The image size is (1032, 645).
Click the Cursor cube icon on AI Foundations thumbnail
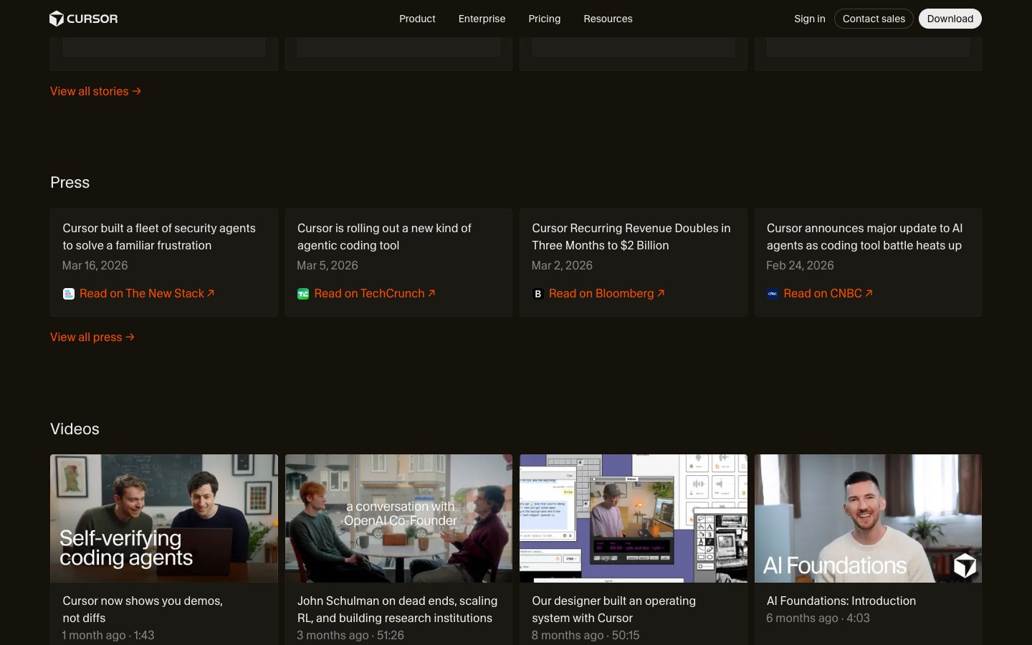(x=965, y=565)
